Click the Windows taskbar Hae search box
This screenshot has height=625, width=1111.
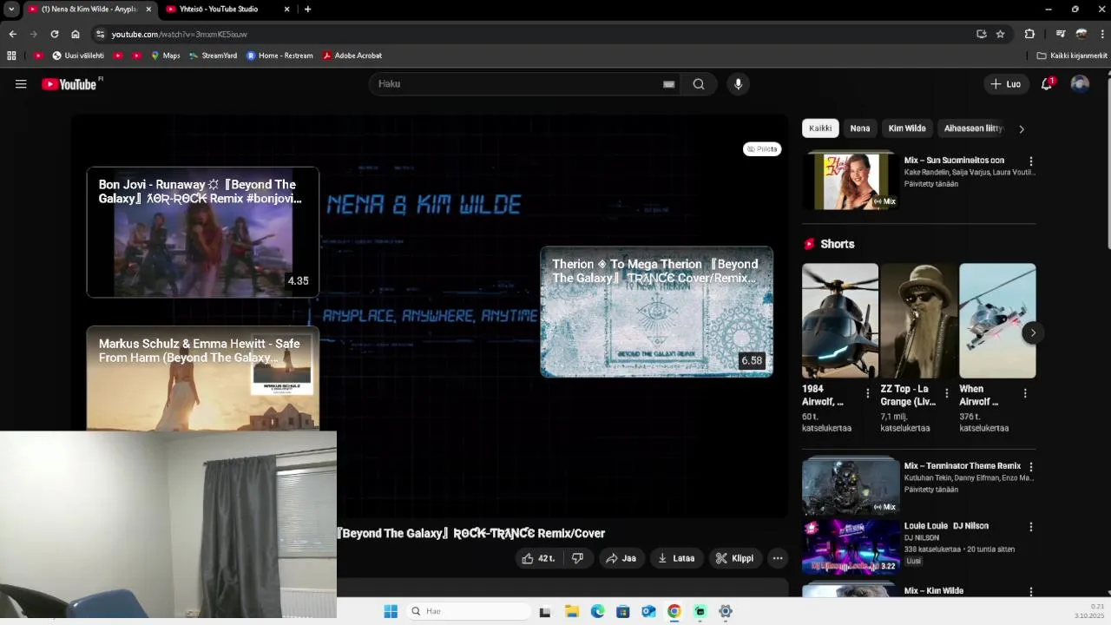click(x=468, y=611)
